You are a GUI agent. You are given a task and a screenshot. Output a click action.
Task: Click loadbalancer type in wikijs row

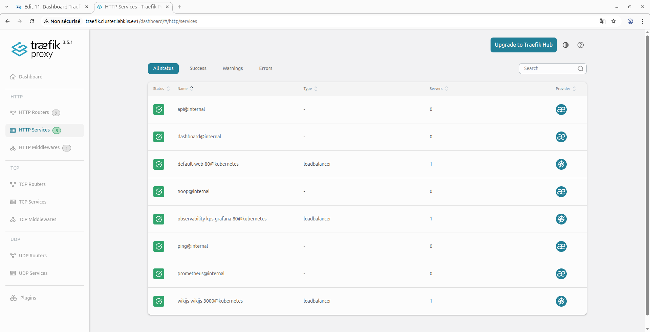[317, 301]
